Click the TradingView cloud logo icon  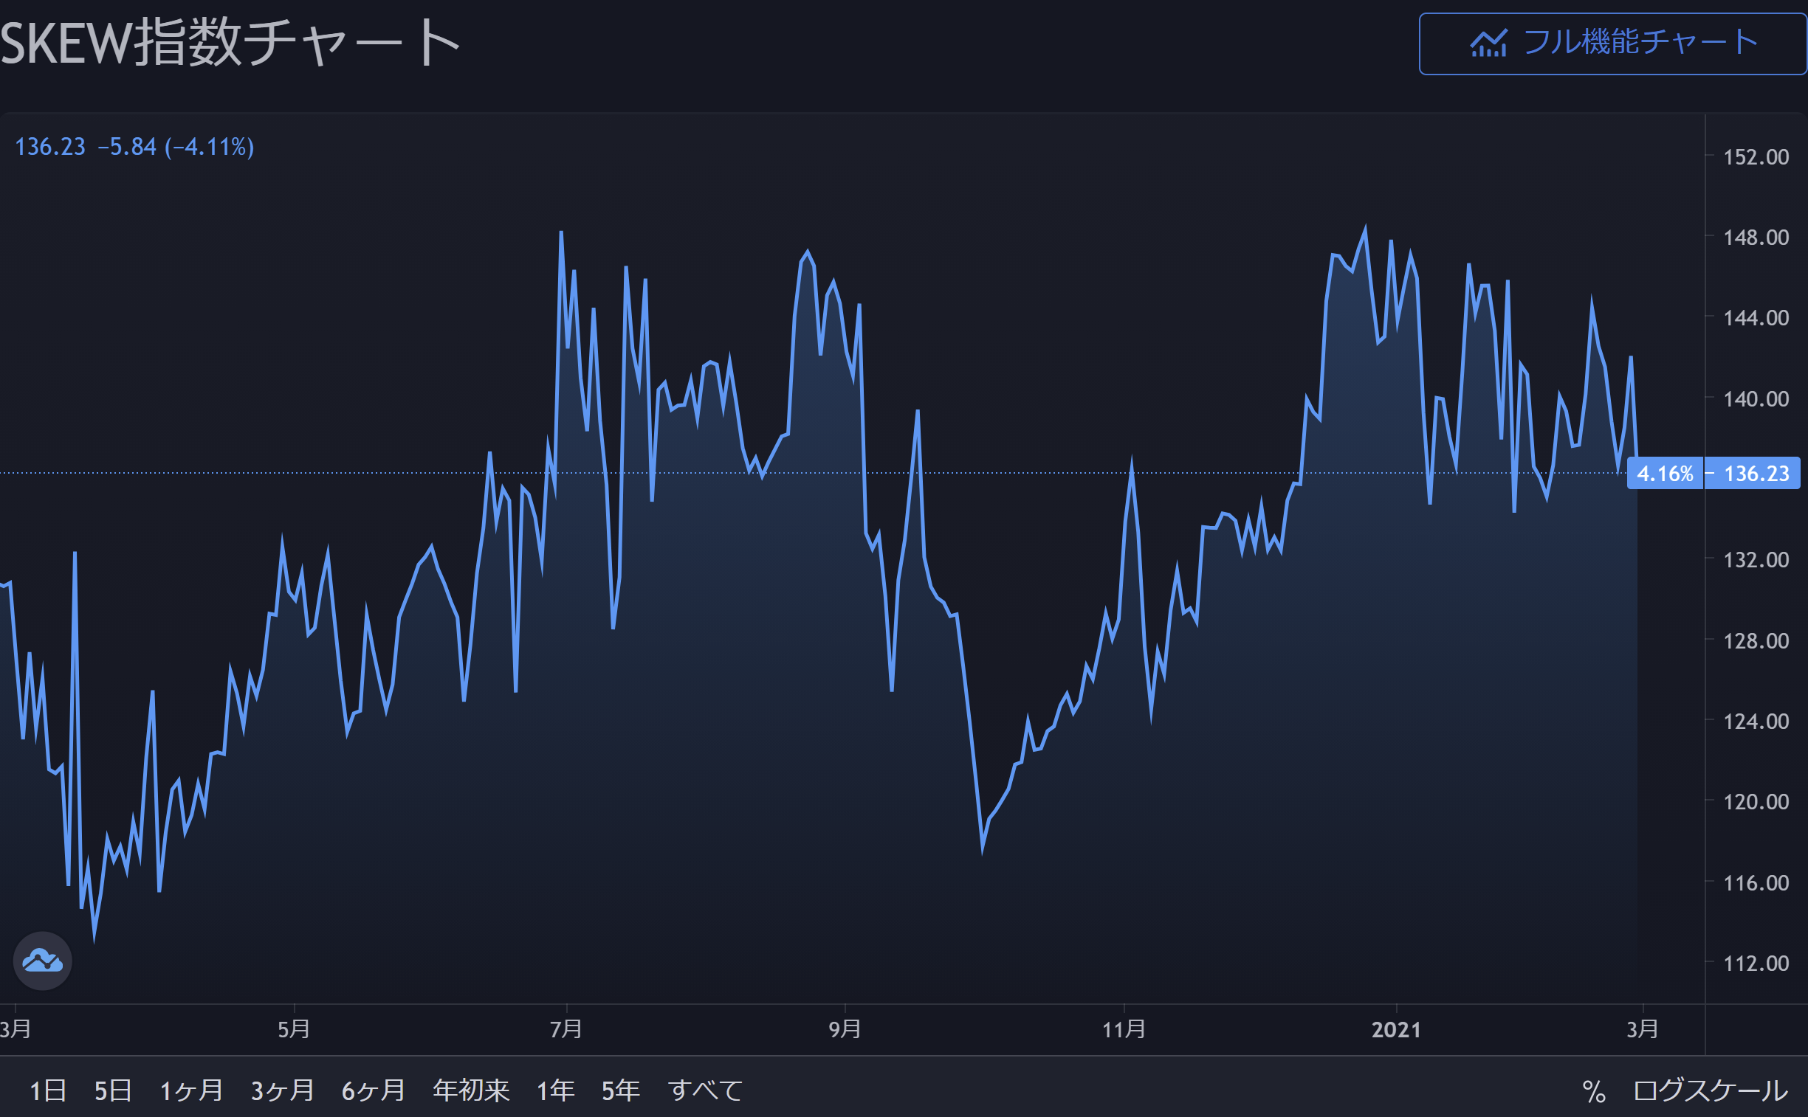[x=42, y=961]
